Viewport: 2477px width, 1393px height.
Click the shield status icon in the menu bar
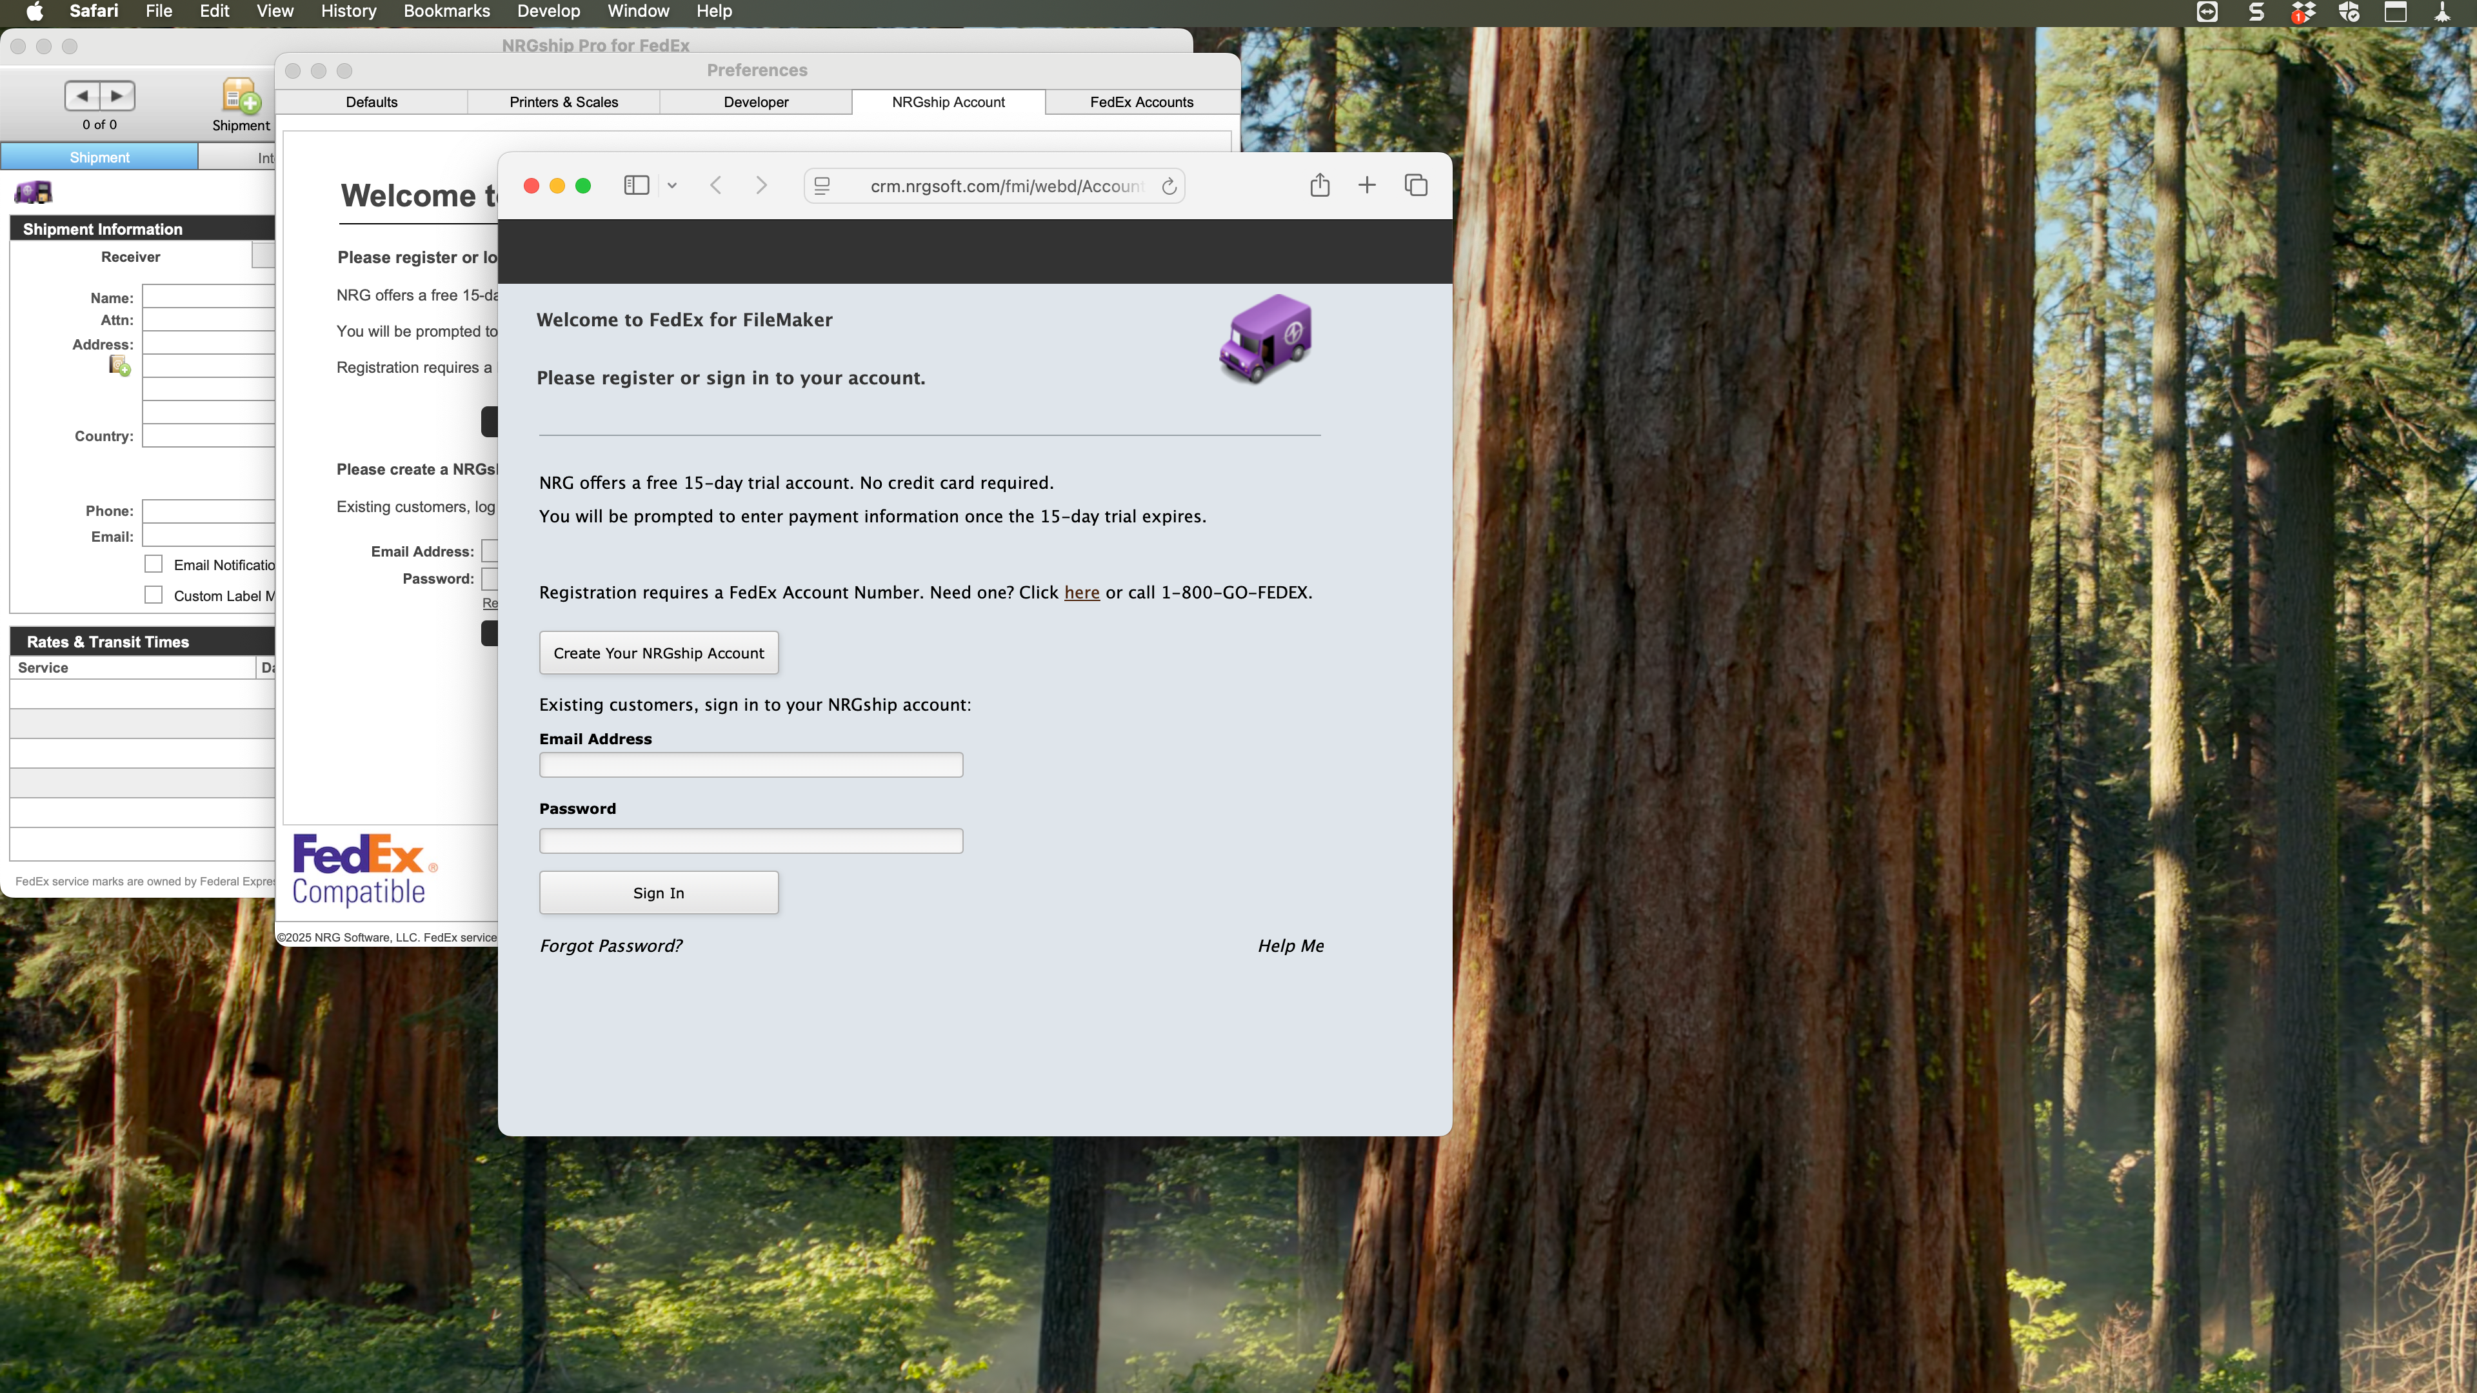pos(2349,12)
